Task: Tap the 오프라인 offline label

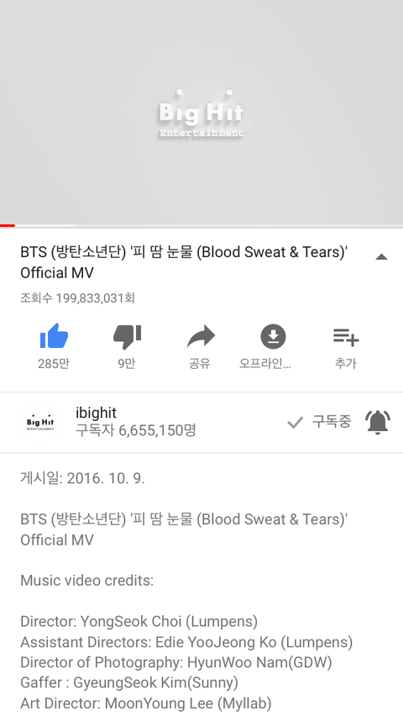Action: [x=265, y=364]
